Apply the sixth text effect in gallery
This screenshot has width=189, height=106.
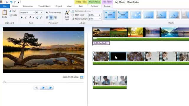click(x=174, y=15)
